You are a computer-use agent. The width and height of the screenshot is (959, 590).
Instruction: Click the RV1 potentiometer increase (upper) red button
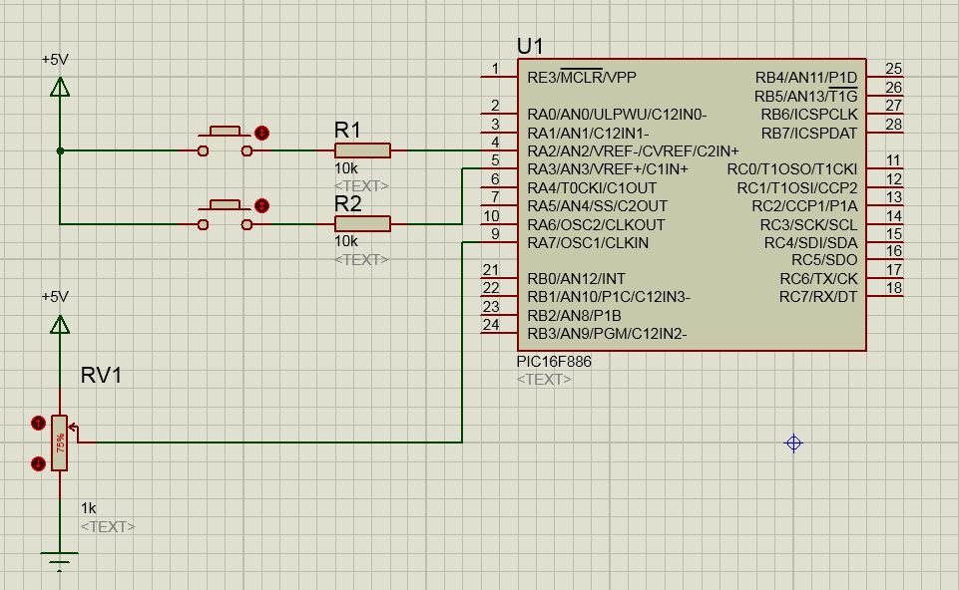pos(38,423)
